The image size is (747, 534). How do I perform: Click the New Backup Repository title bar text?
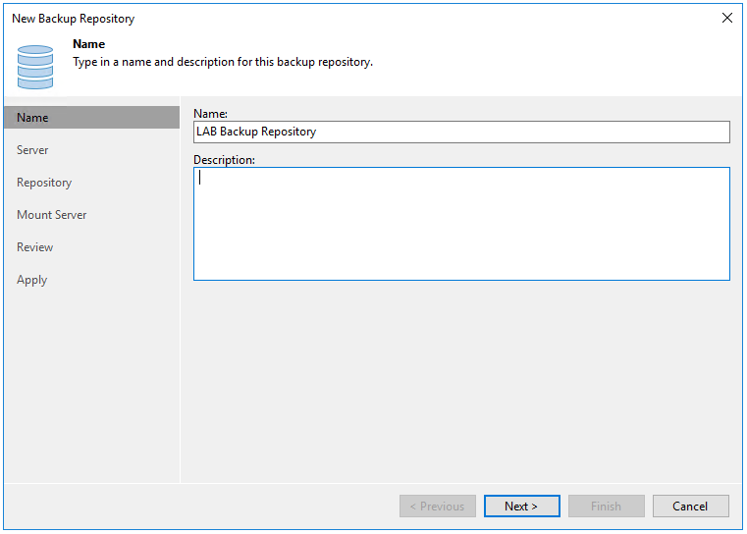pyautogui.click(x=74, y=19)
